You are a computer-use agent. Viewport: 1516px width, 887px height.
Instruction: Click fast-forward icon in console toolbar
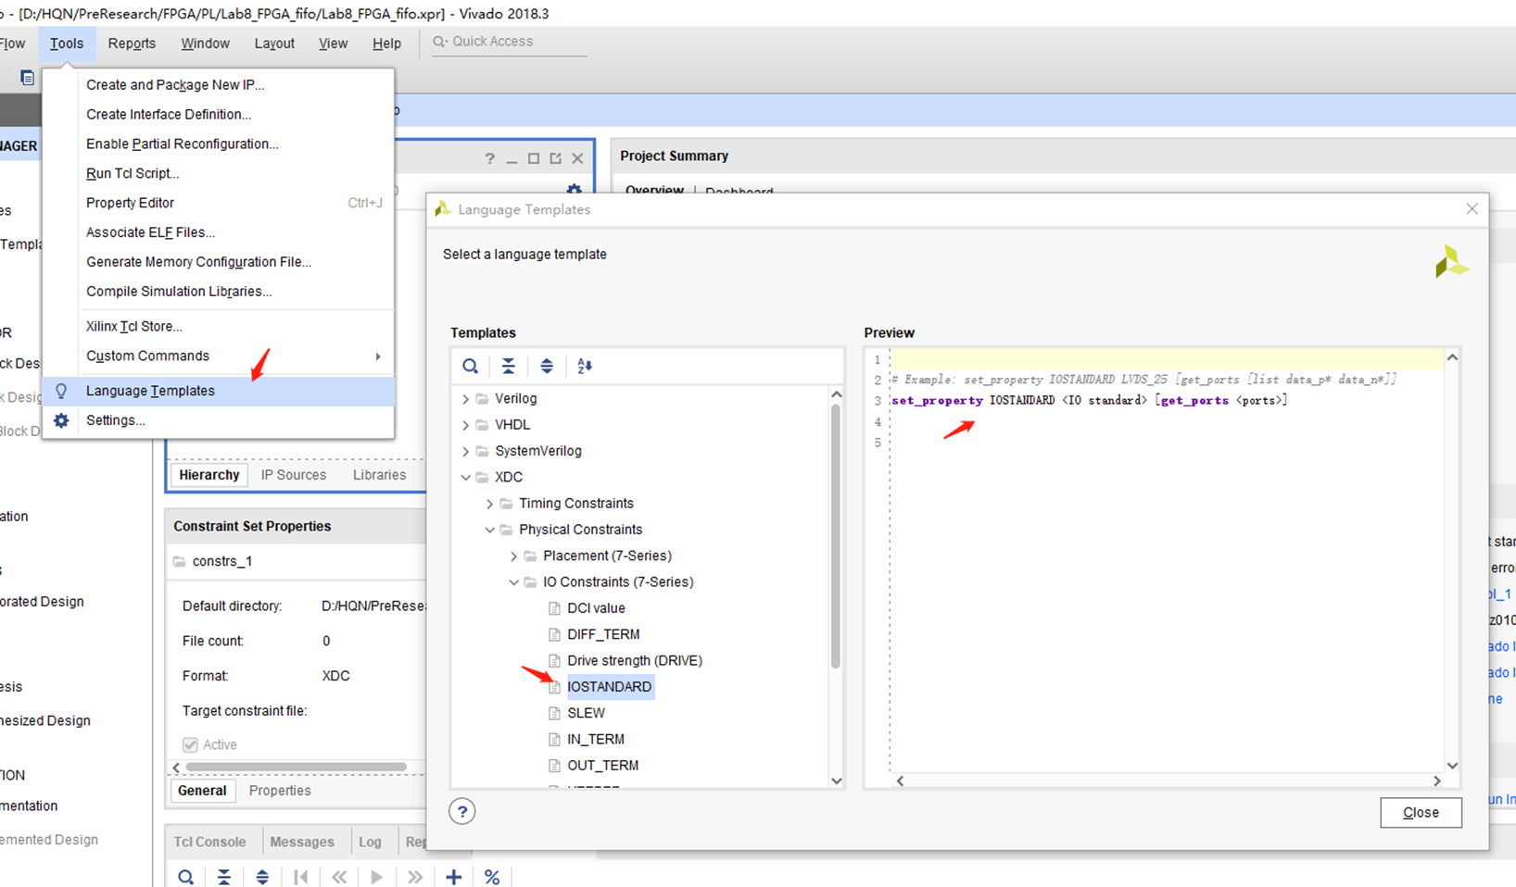click(414, 877)
